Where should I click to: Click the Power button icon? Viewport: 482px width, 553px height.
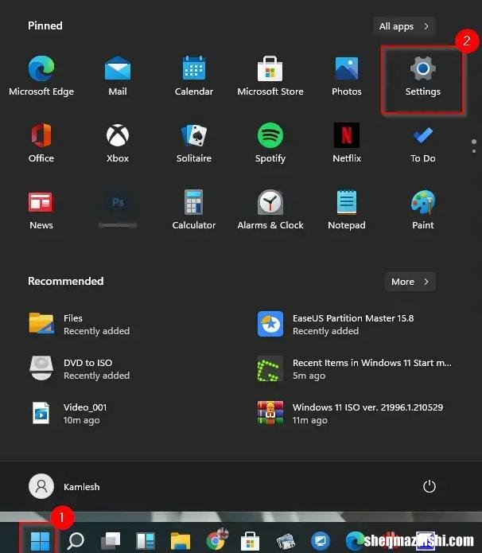430,486
